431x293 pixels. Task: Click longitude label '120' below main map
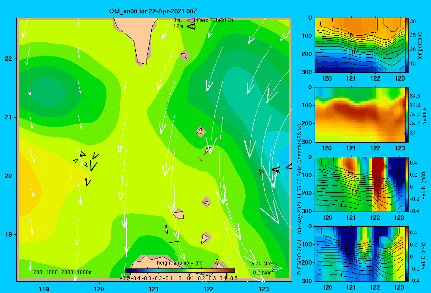click(99, 289)
